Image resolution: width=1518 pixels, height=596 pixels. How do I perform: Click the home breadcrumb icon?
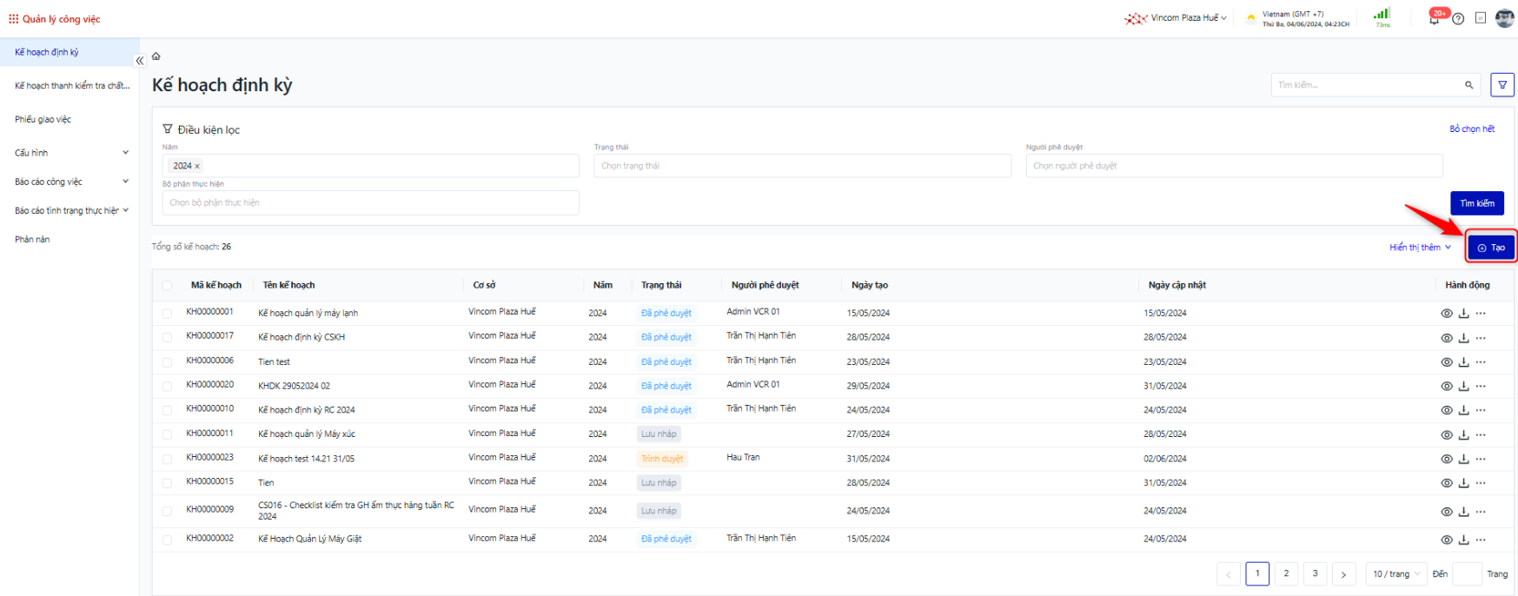click(x=156, y=56)
